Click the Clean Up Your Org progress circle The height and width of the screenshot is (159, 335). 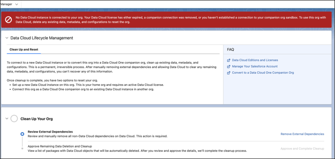(x=14, y=118)
